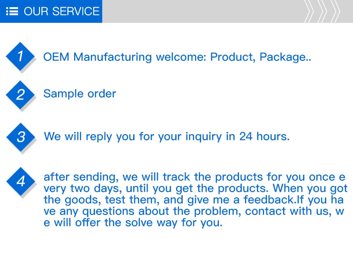
Task: Click the leftmost chevron arrow in header
Action: [x=310, y=11]
